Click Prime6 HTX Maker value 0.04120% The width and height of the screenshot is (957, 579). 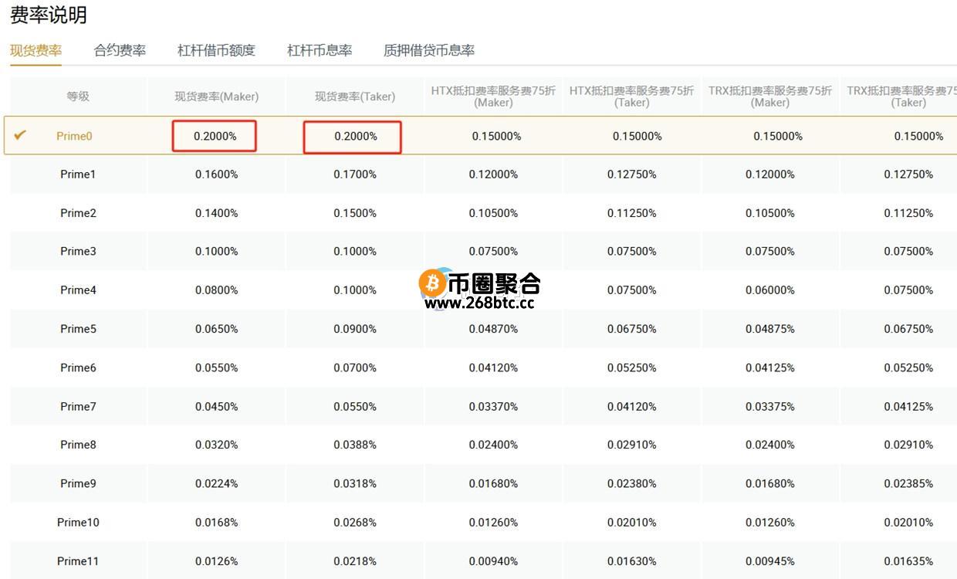[x=493, y=367]
